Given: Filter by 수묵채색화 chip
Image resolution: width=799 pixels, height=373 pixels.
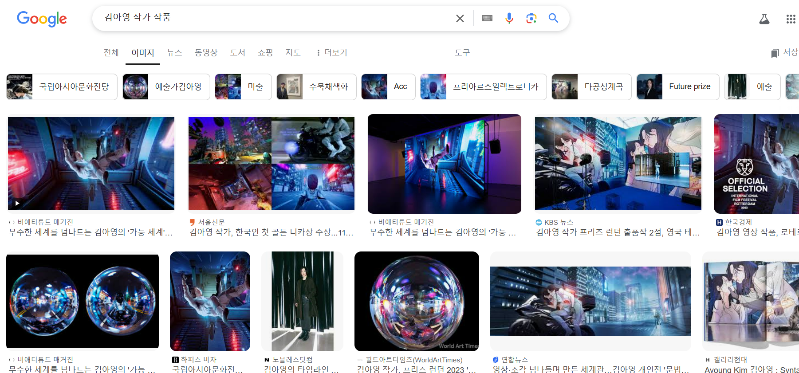Looking at the screenshot, I should point(316,87).
